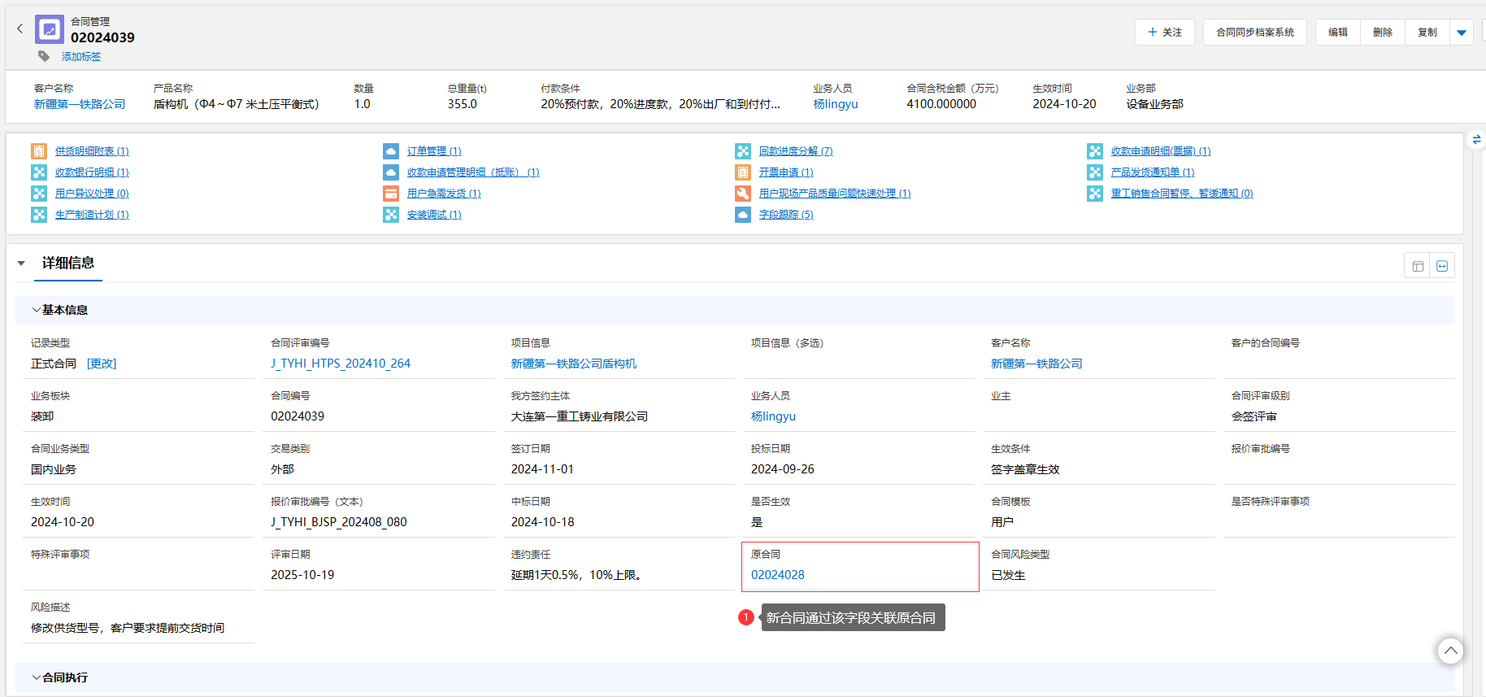Viewport: 1486px width, 697px height.
Task: Click the 用户急需发货 orange card icon
Action: pos(391,194)
